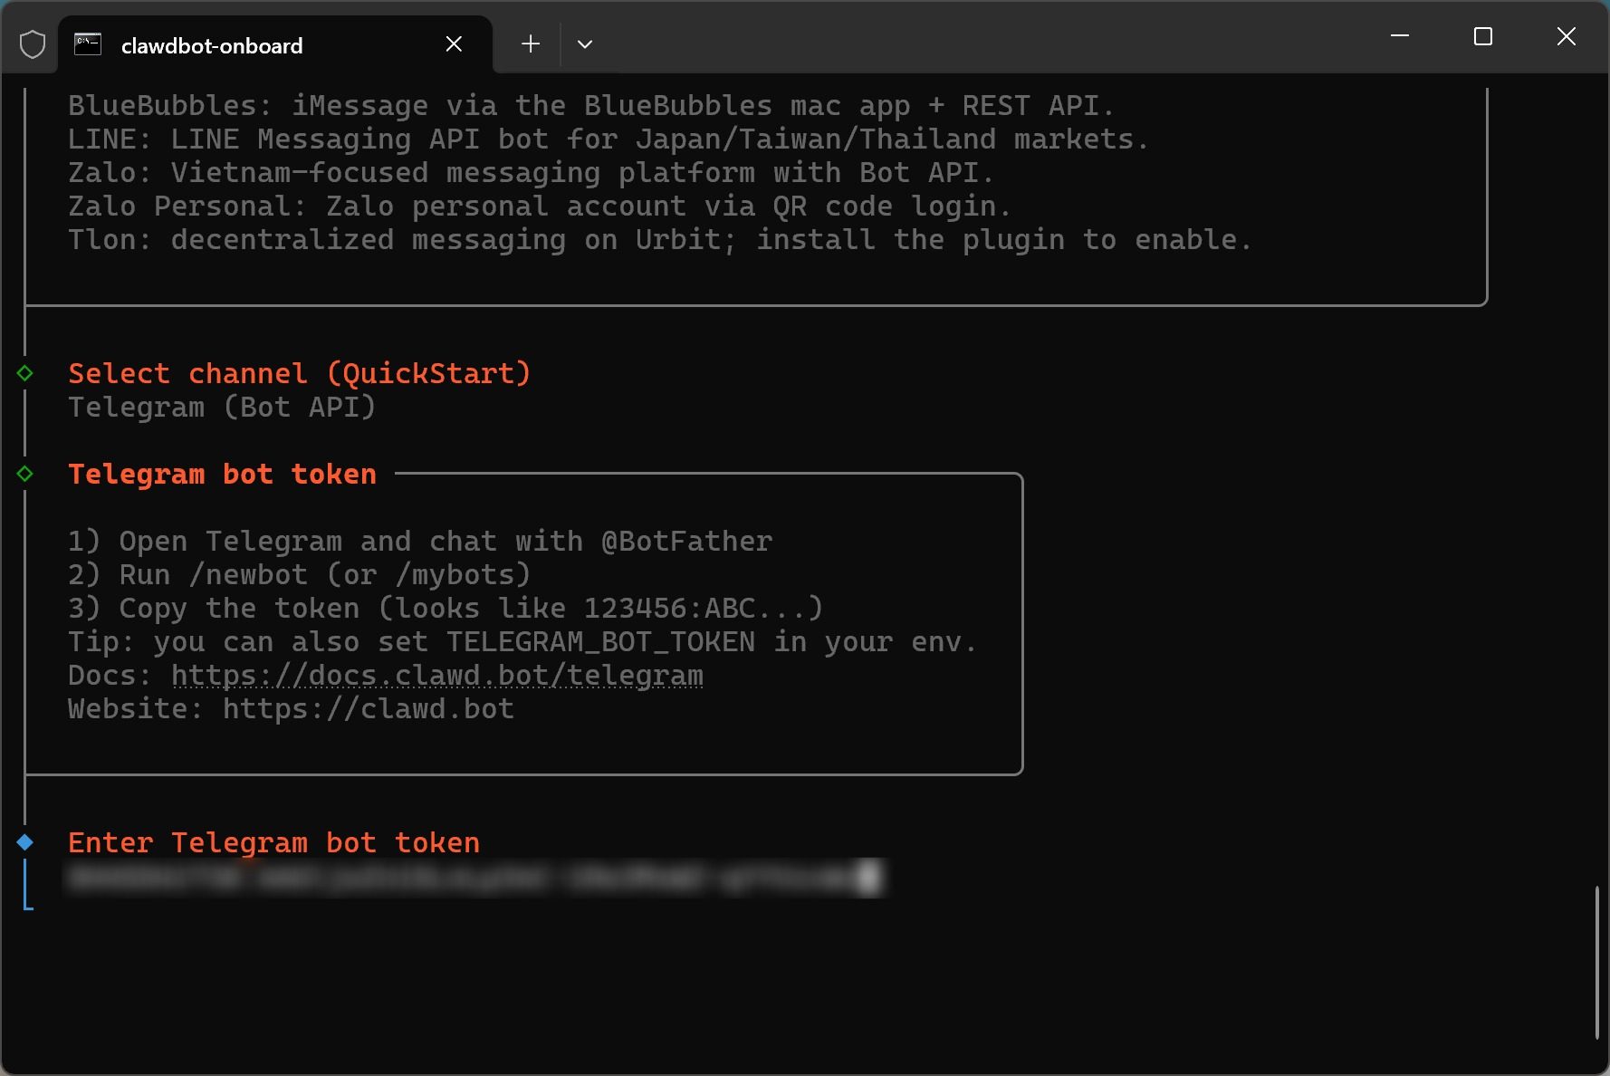This screenshot has height=1076, width=1610.
Task: Maximize the terminal window
Action: pos(1483,36)
